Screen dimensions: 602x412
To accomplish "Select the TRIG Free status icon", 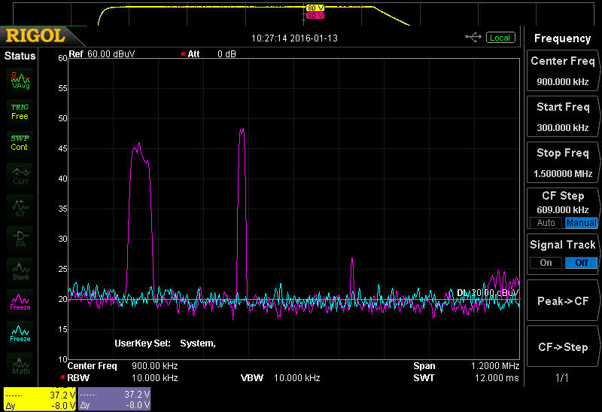I will [x=20, y=111].
